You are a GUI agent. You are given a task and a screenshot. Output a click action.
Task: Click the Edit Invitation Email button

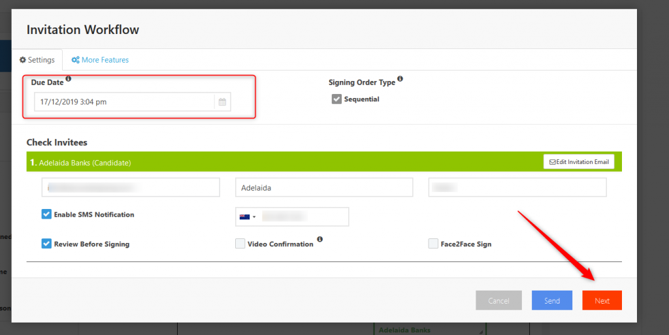click(x=578, y=162)
